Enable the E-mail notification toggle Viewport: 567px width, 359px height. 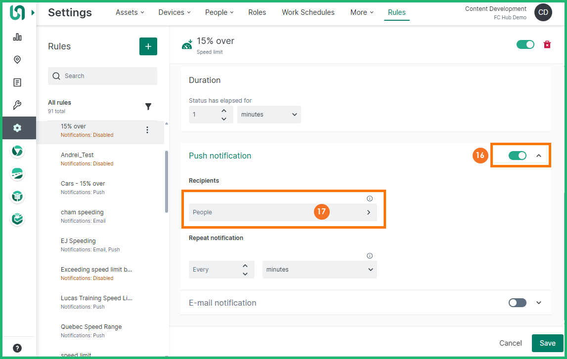pos(517,303)
